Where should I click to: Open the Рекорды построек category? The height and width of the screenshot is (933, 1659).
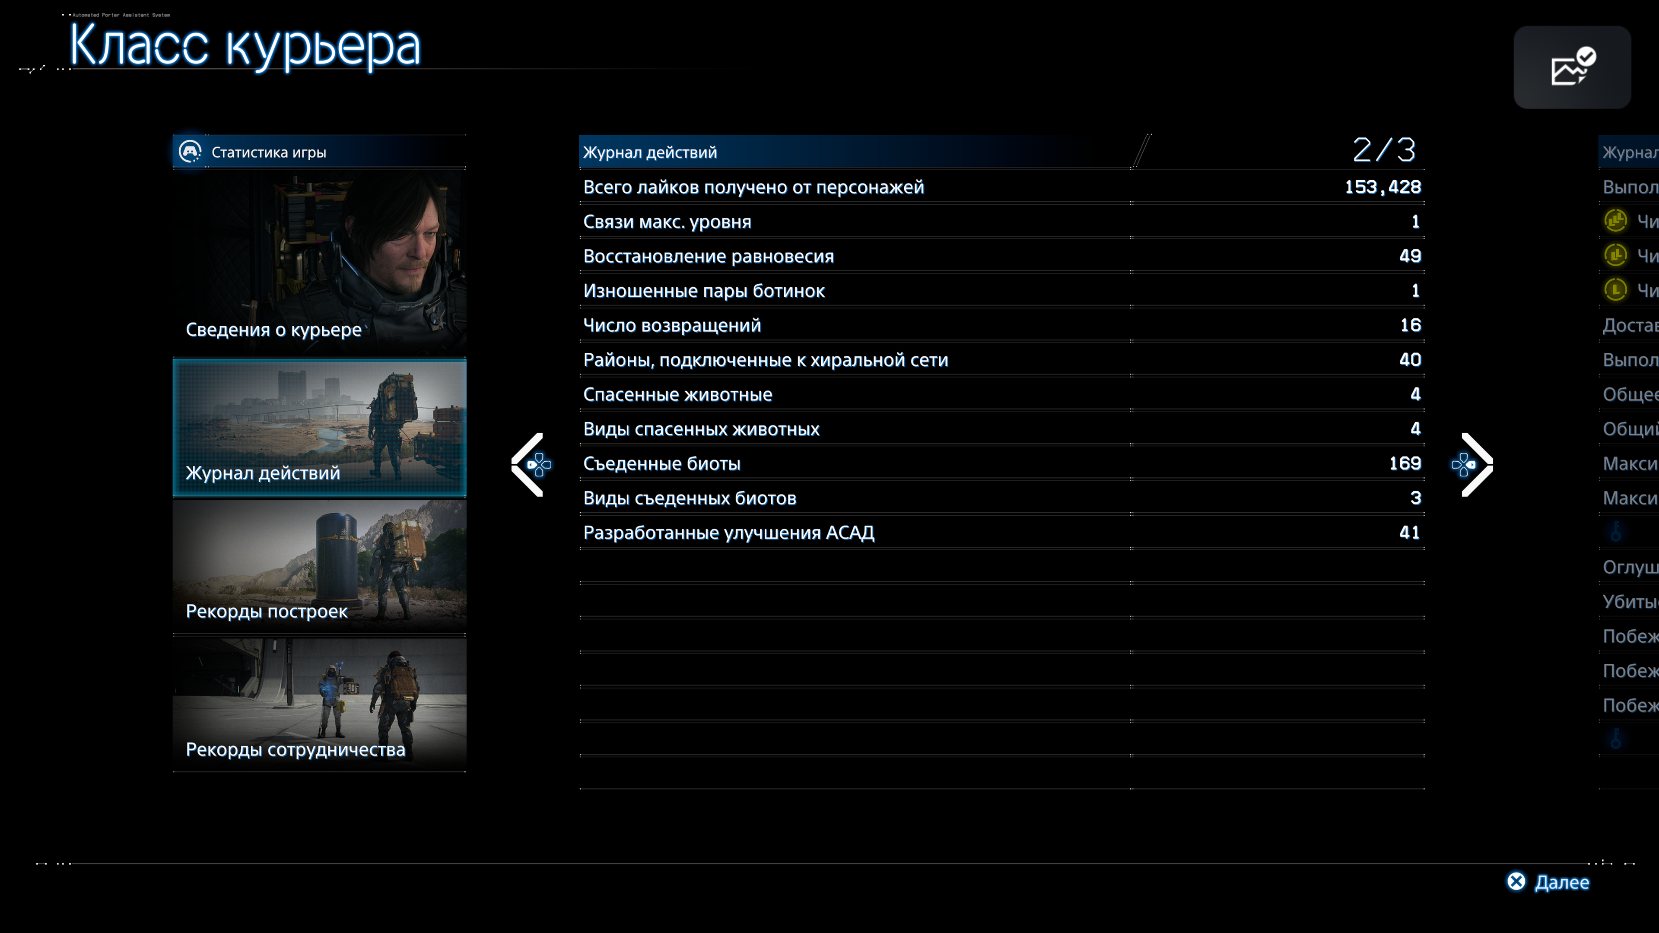point(319,566)
